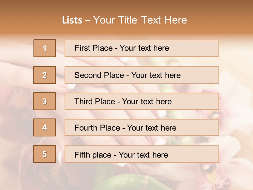Select the number 2 box
This screenshot has width=253, height=190.
45,75
